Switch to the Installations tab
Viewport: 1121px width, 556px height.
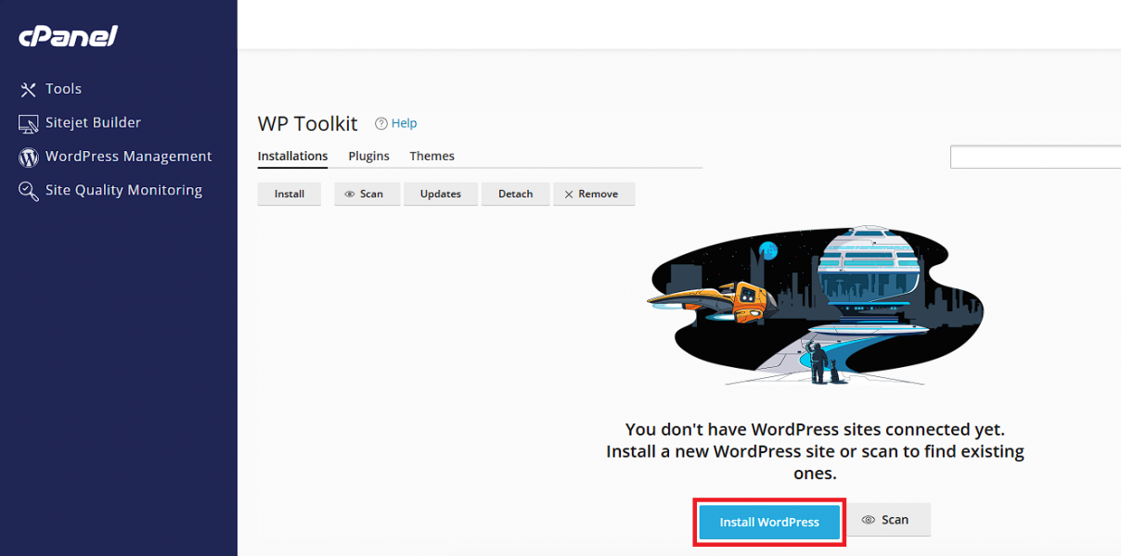click(x=292, y=156)
